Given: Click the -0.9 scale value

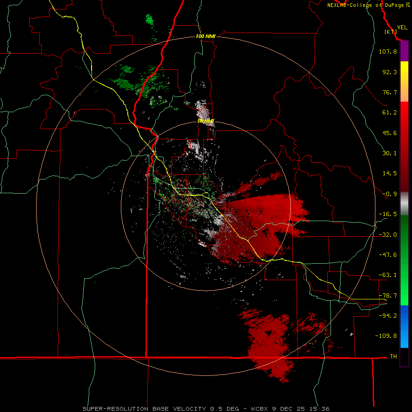Looking at the screenshot, I should (x=390, y=194).
